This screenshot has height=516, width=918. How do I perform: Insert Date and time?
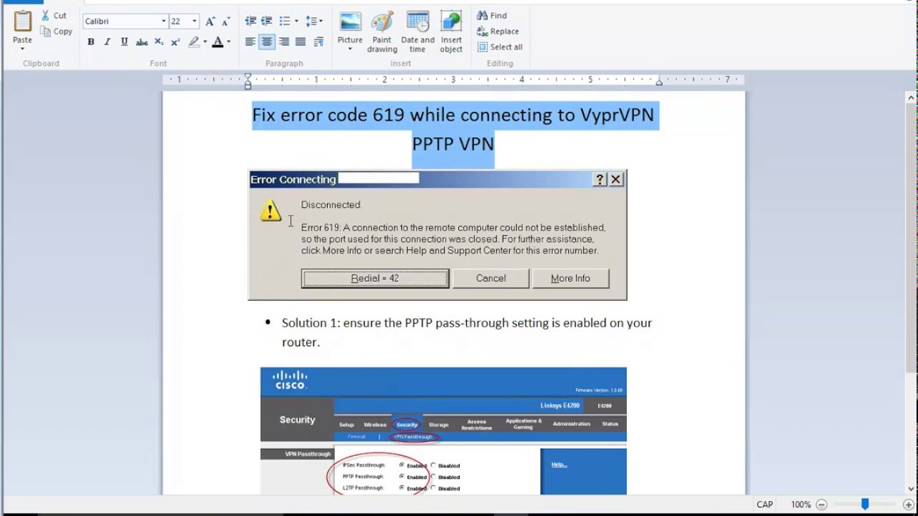(417, 32)
